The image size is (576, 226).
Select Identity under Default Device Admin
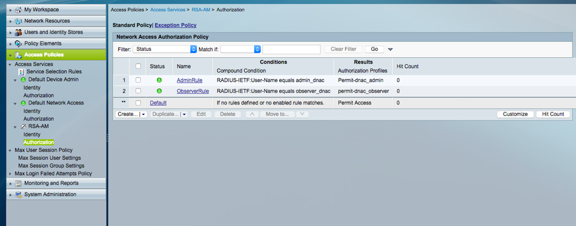click(32, 87)
